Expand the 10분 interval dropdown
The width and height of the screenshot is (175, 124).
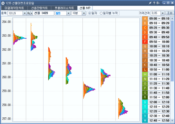tap(84, 13)
